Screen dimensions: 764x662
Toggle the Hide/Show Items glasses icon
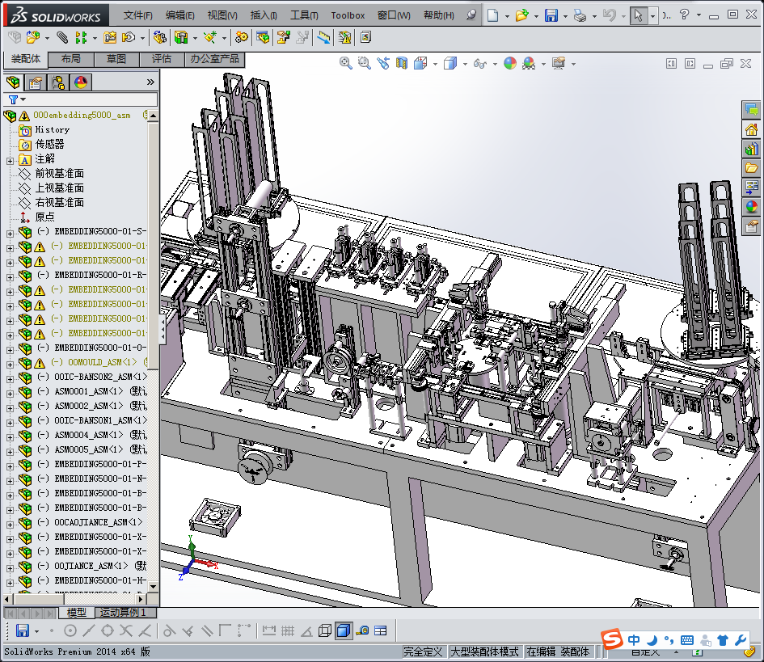pyautogui.click(x=480, y=63)
